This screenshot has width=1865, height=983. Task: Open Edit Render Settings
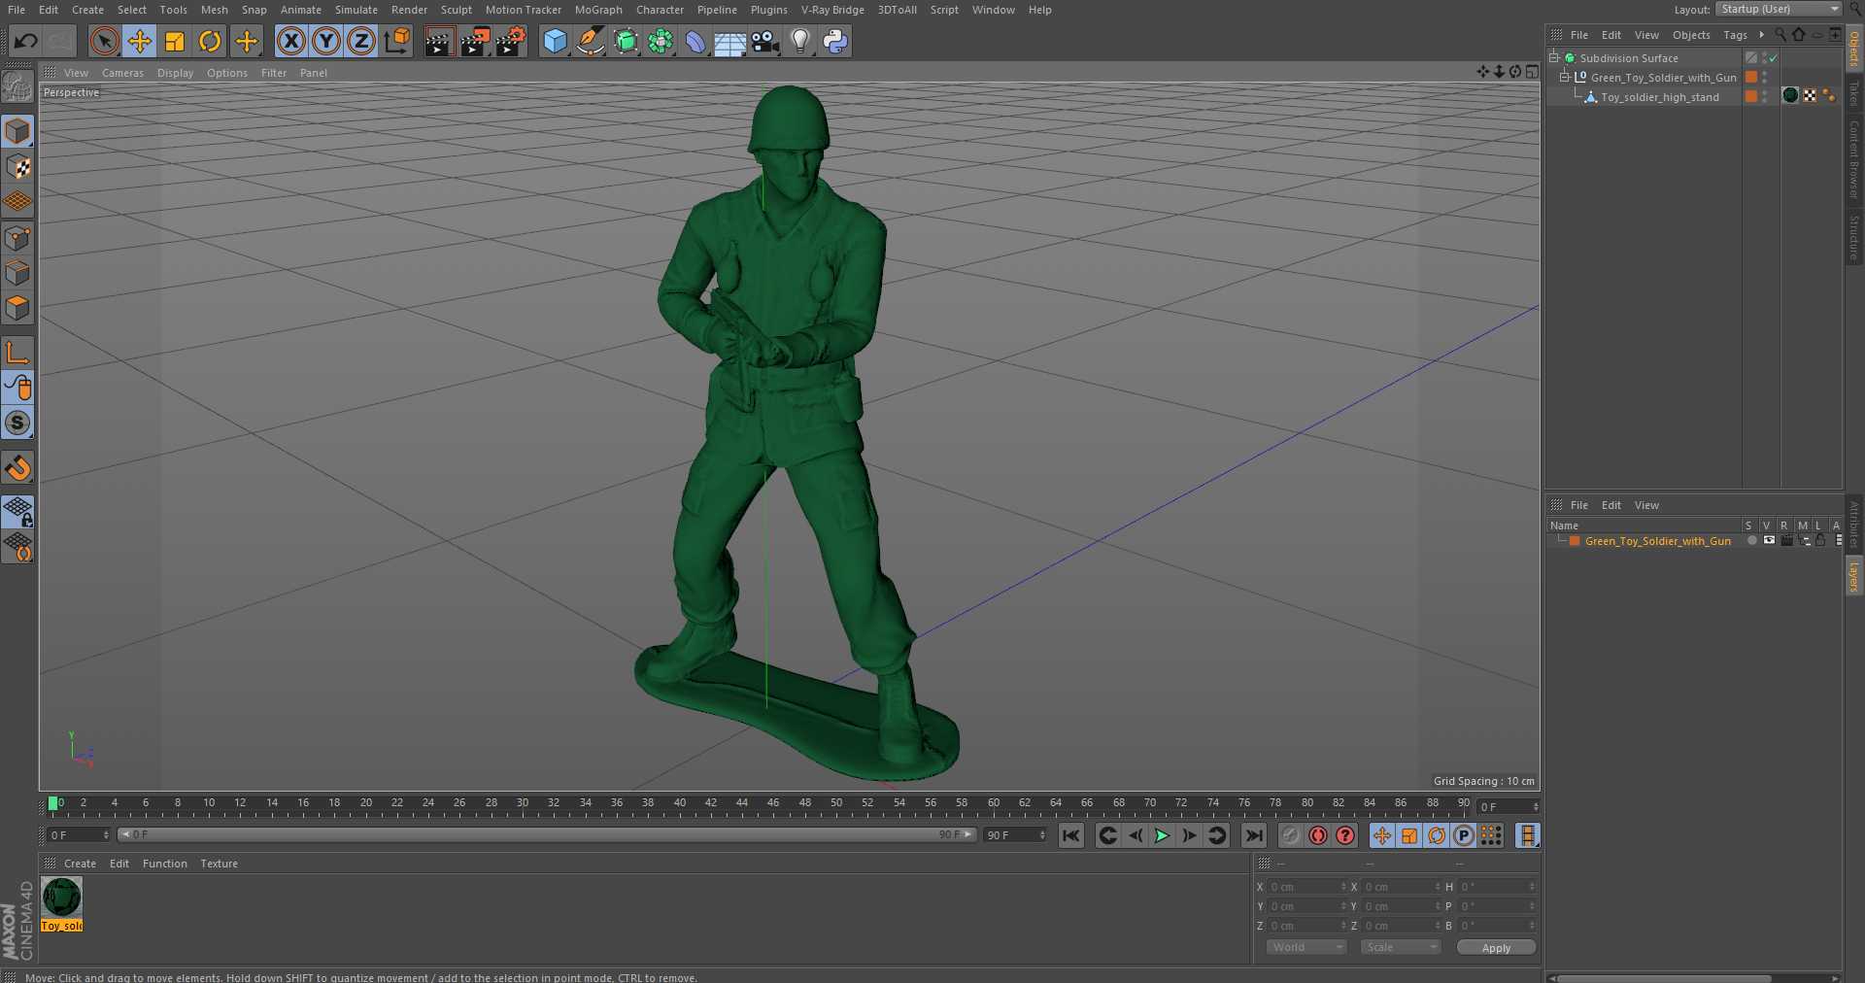click(x=511, y=41)
